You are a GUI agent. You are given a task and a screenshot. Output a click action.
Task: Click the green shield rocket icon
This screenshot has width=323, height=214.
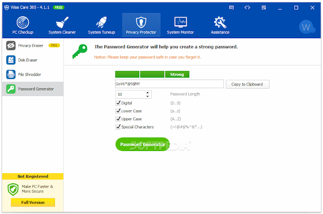click(x=13, y=189)
